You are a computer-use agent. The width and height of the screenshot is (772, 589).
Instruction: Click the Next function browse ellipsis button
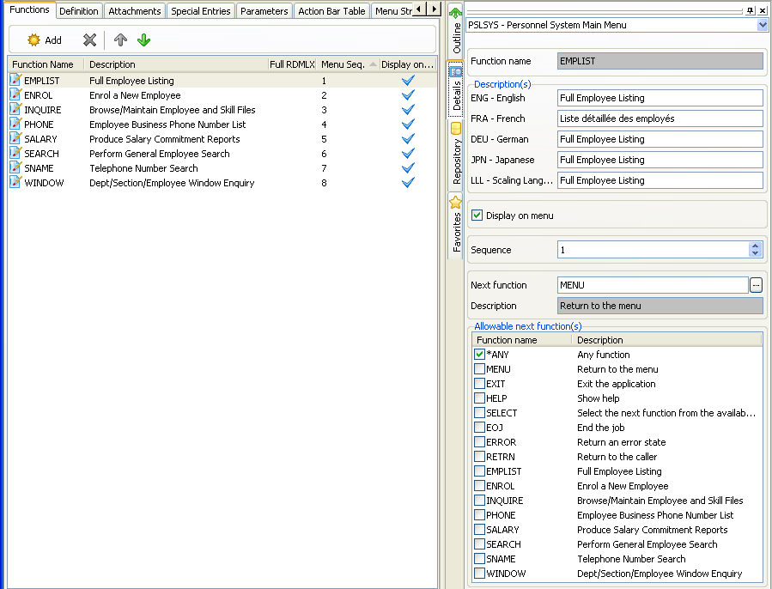[x=756, y=285]
